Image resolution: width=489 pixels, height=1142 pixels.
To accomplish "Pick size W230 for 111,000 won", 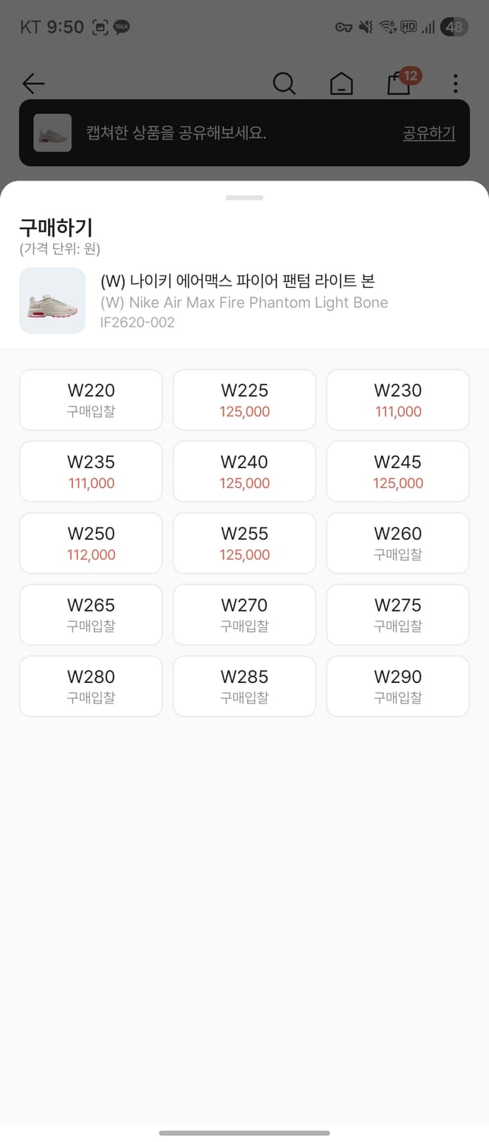I will pyautogui.click(x=397, y=400).
